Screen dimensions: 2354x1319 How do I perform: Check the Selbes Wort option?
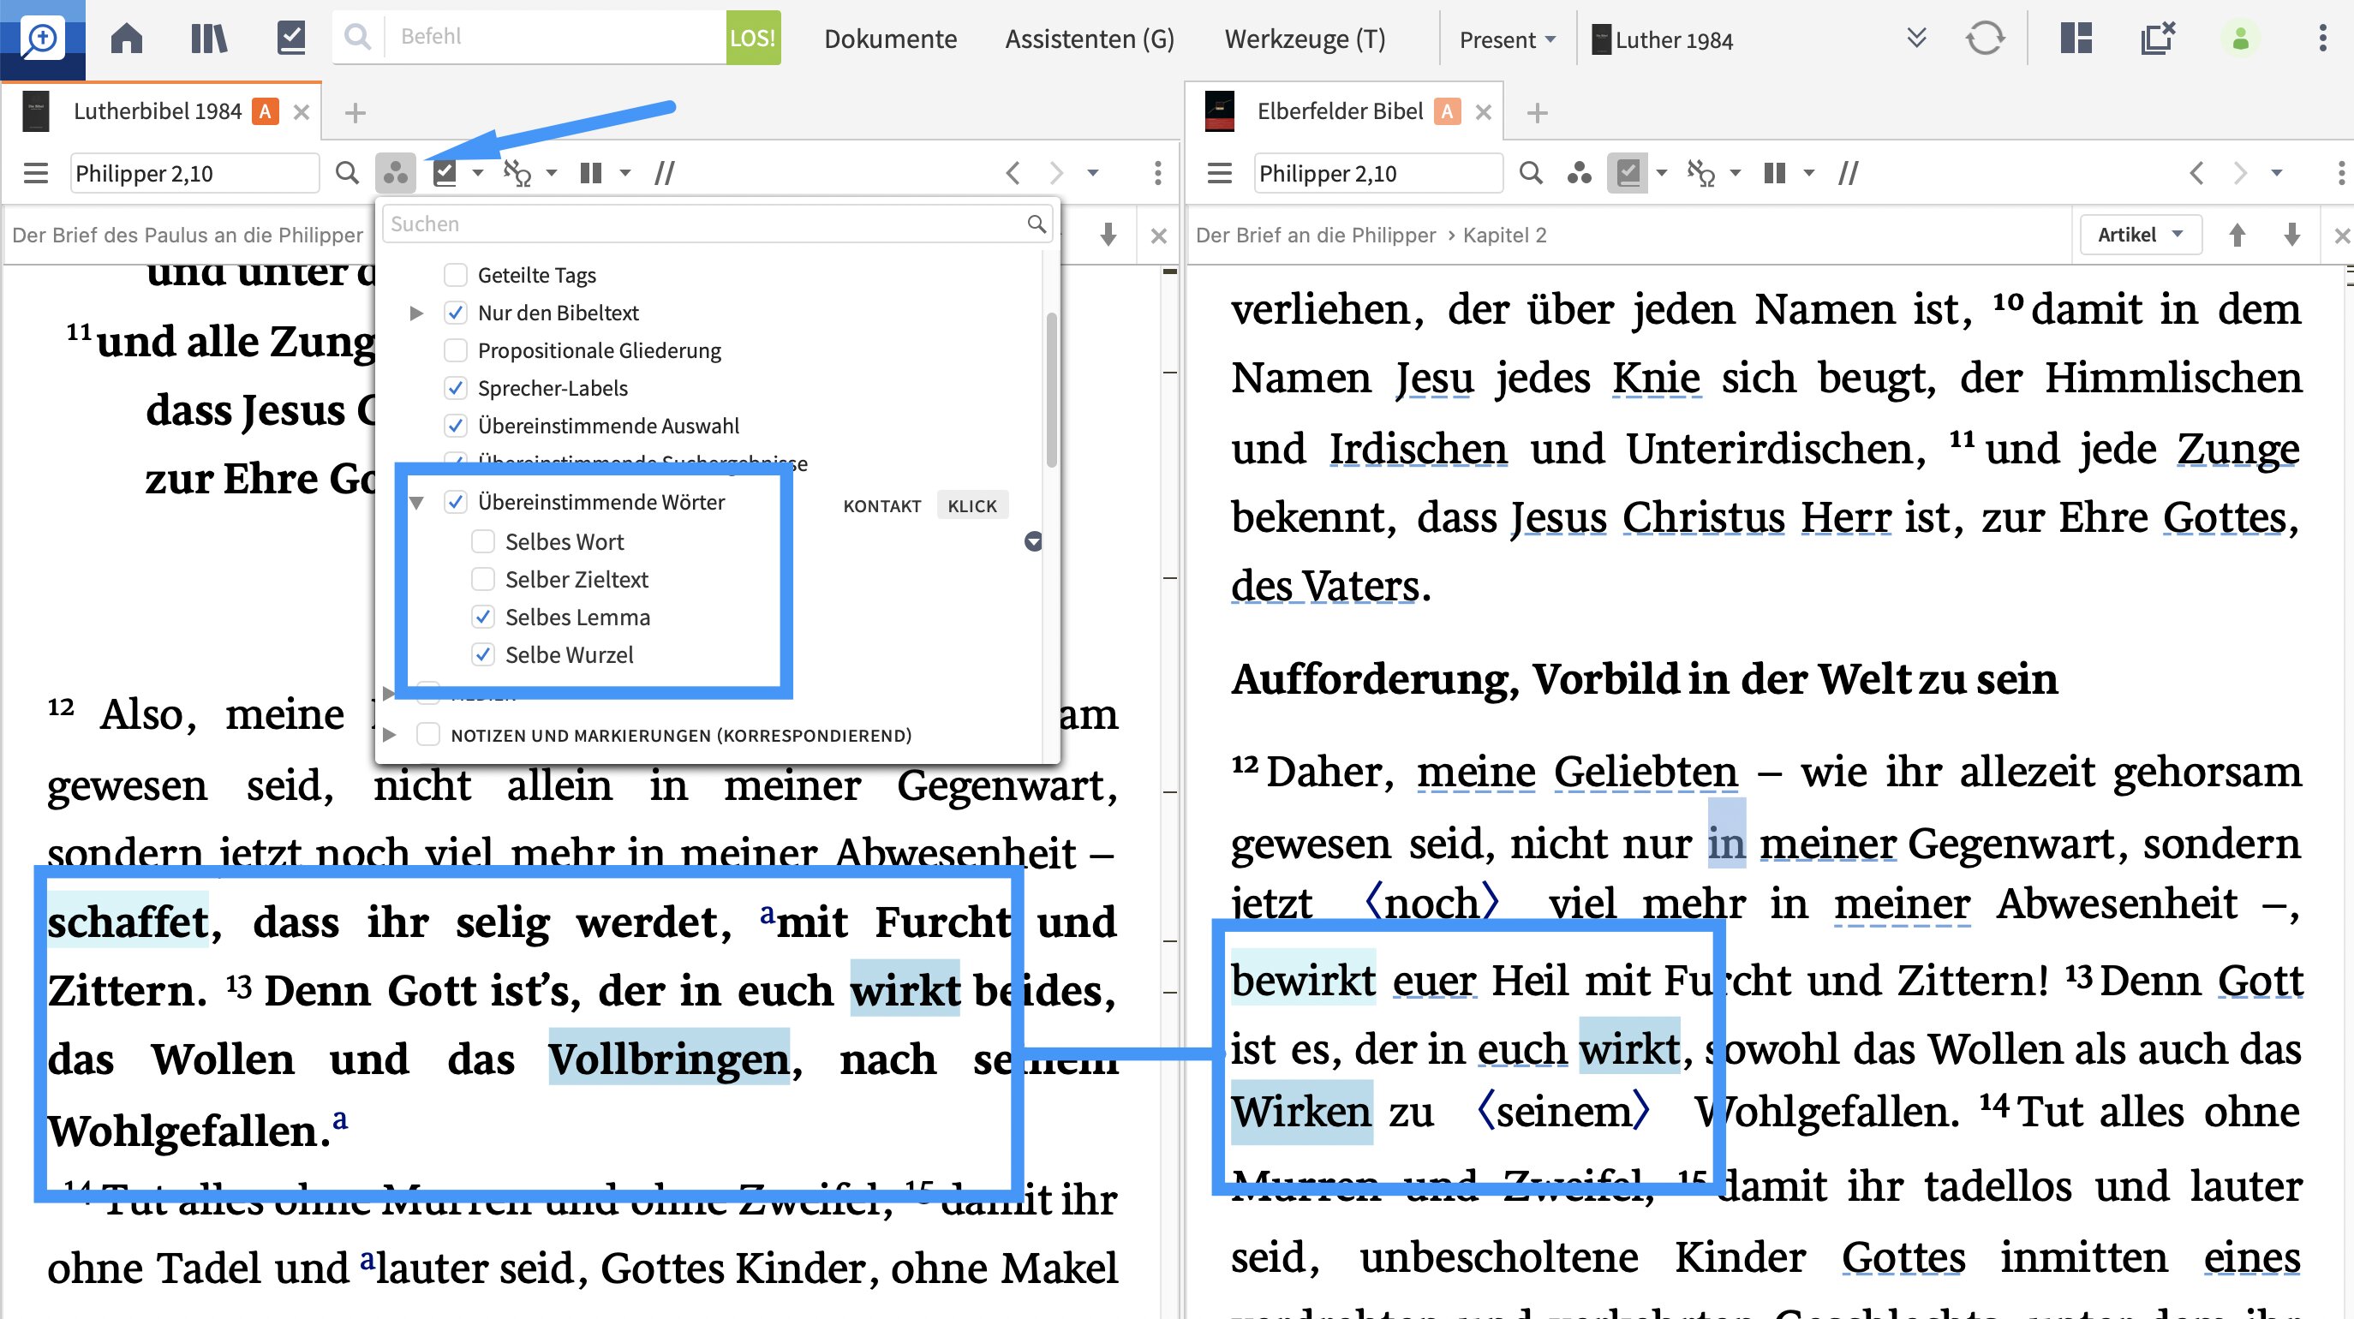point(482,541)
